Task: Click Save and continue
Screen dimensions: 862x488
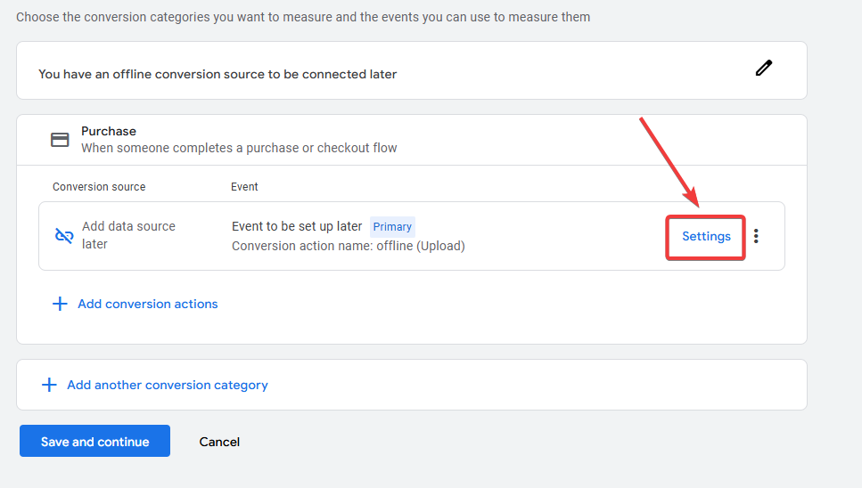Action: click(x=95, y=441)
